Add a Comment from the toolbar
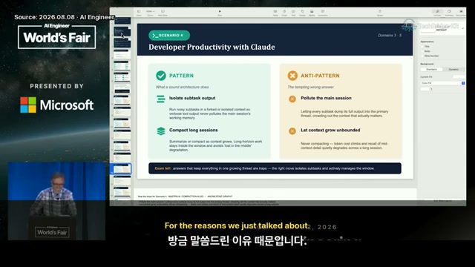Viewport: 475px width, 267px height. click(x=323, y=13)
